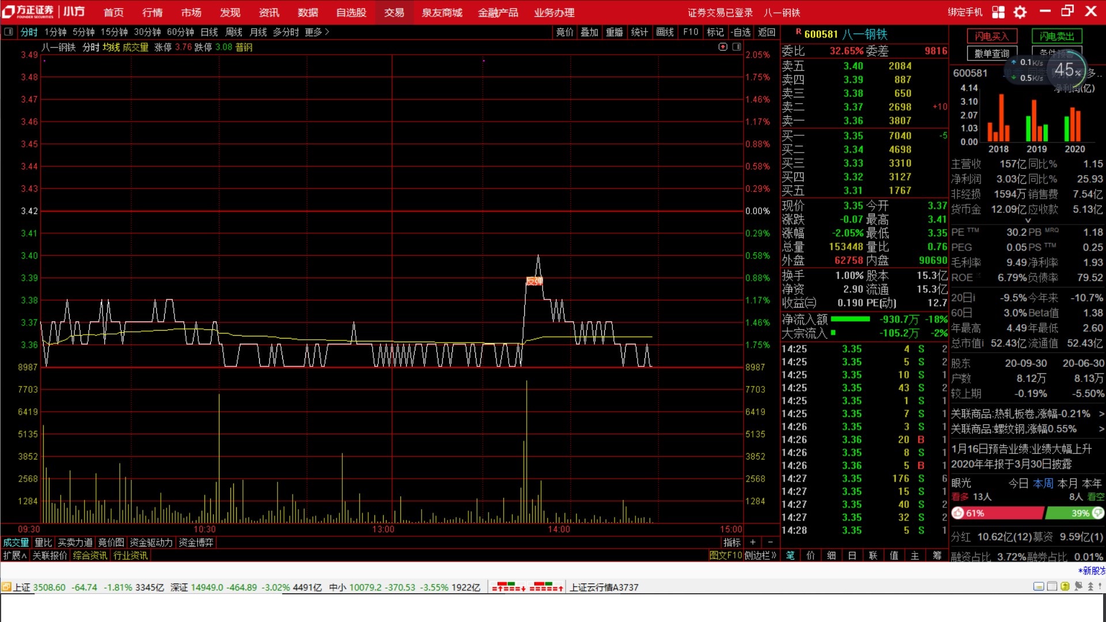Expand the financial data chevron below 货币金

tap(1028, 221)
